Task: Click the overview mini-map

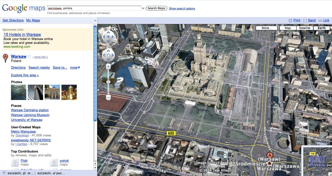Action: pyautogui.click(x=317, y=161)
